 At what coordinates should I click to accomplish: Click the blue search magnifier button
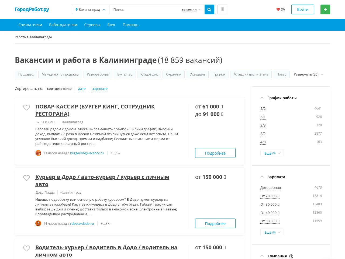pos(209,9)
